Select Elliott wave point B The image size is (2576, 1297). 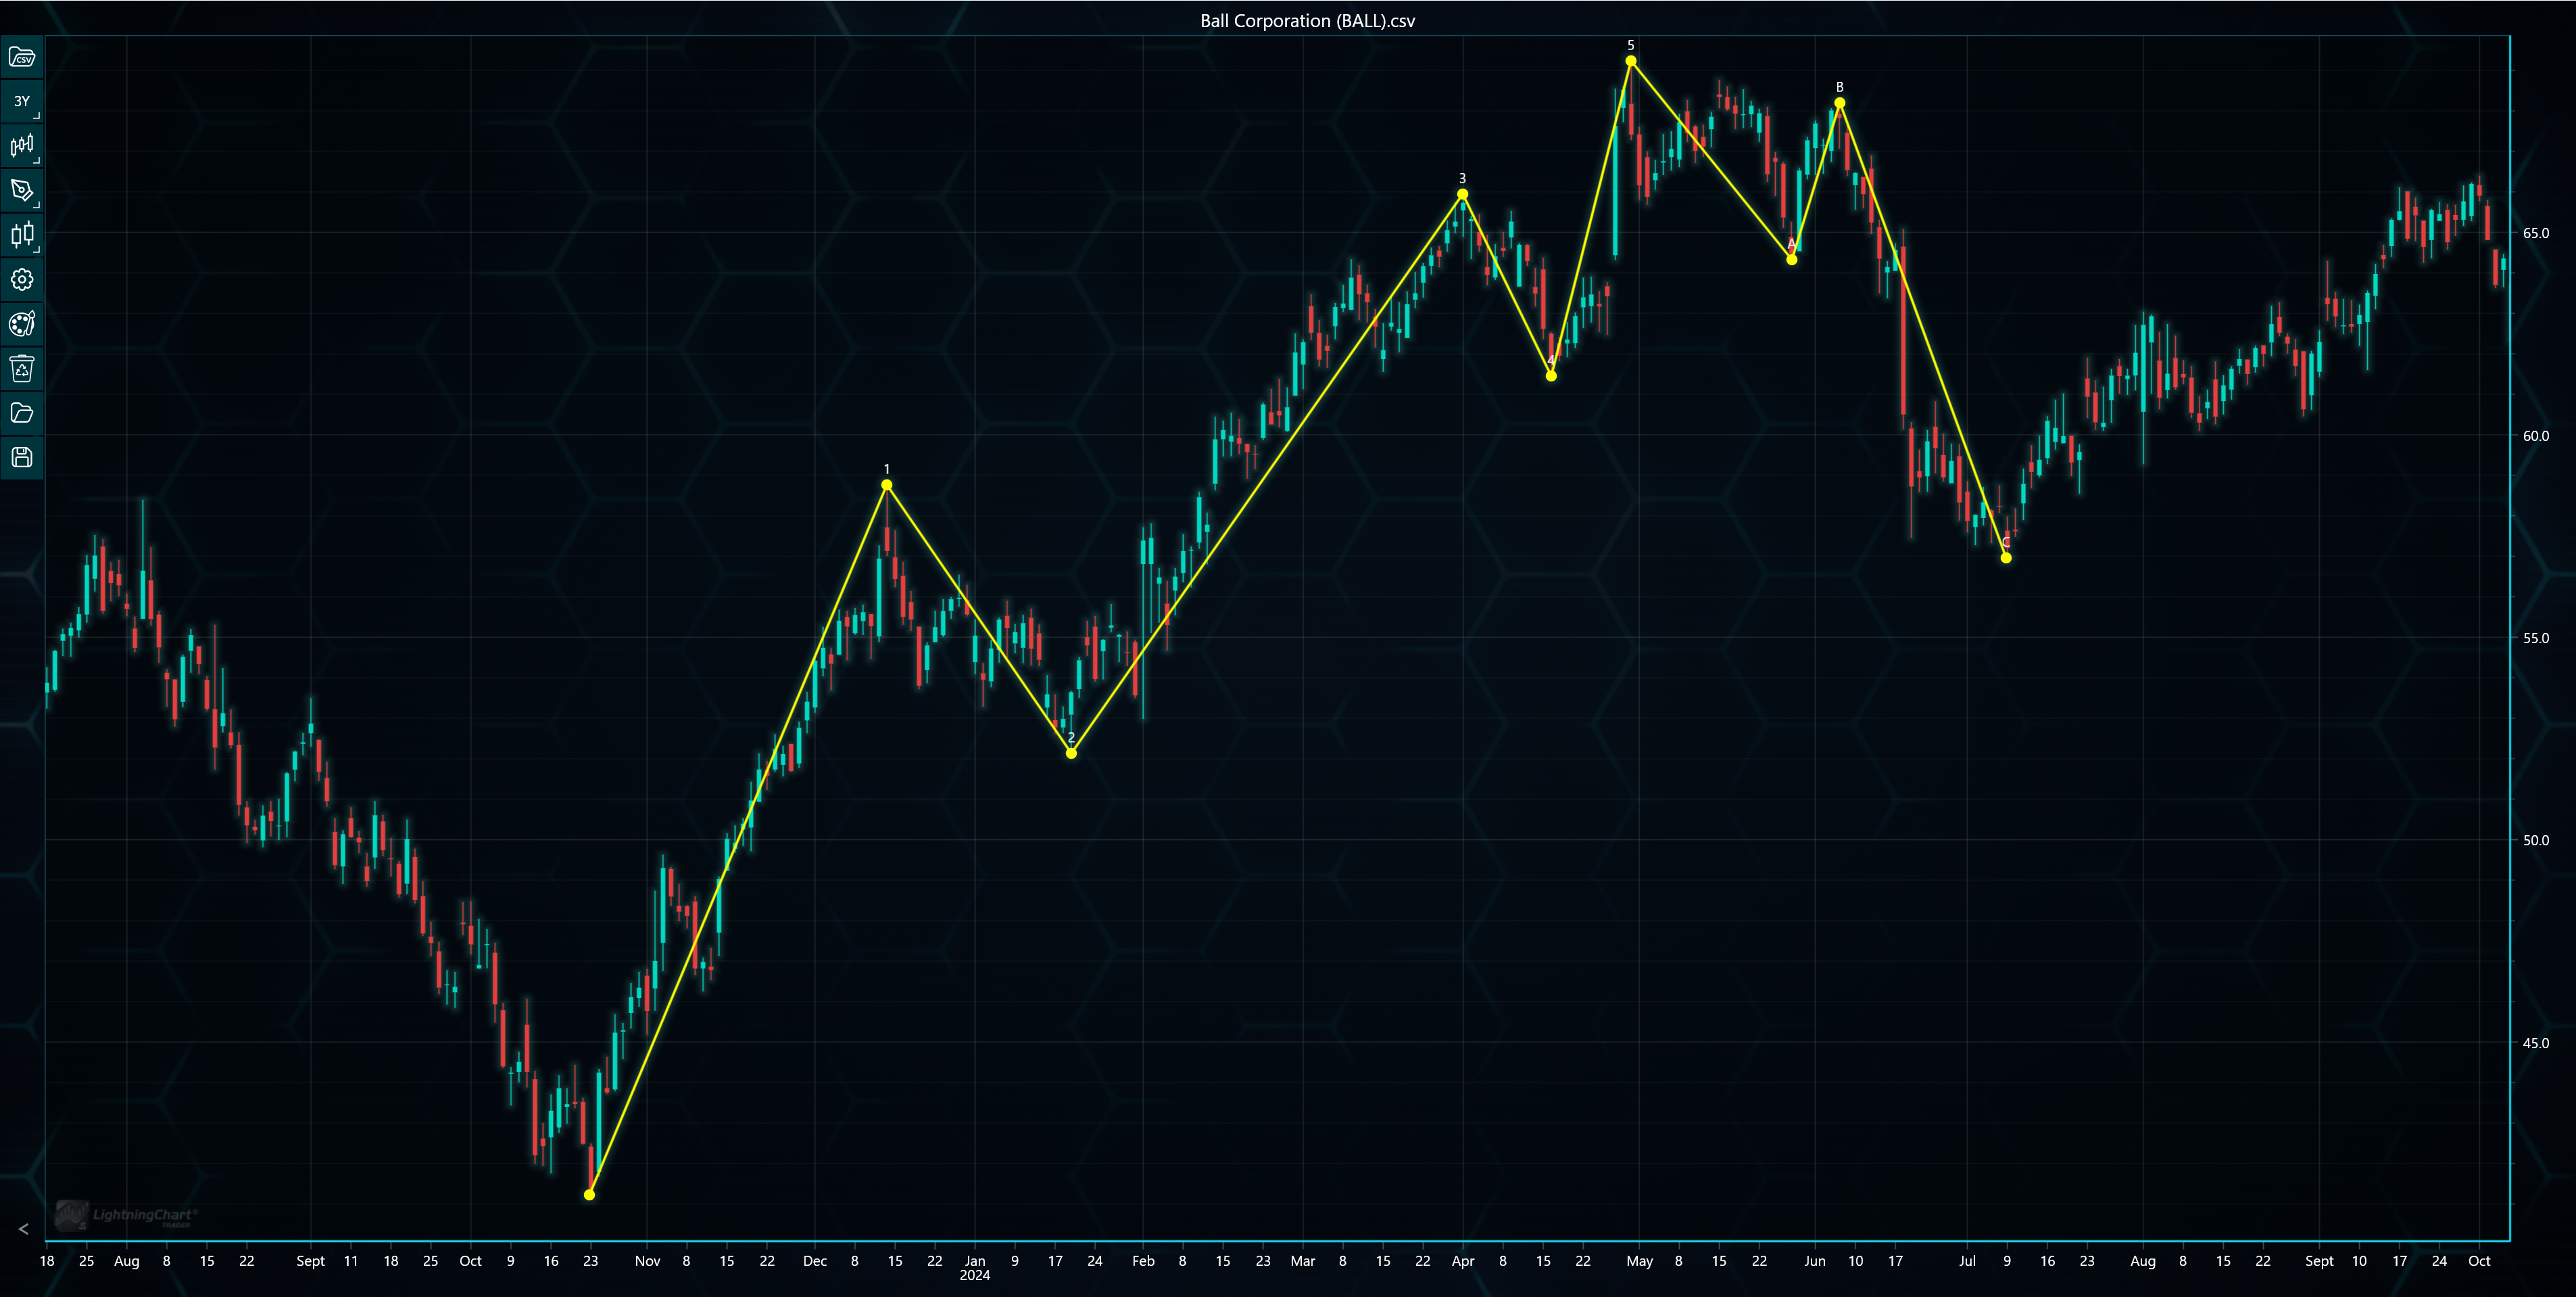[1839, 103]
